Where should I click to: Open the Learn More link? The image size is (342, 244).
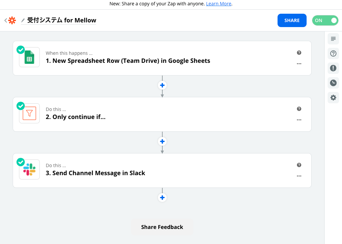pos(218,4)
